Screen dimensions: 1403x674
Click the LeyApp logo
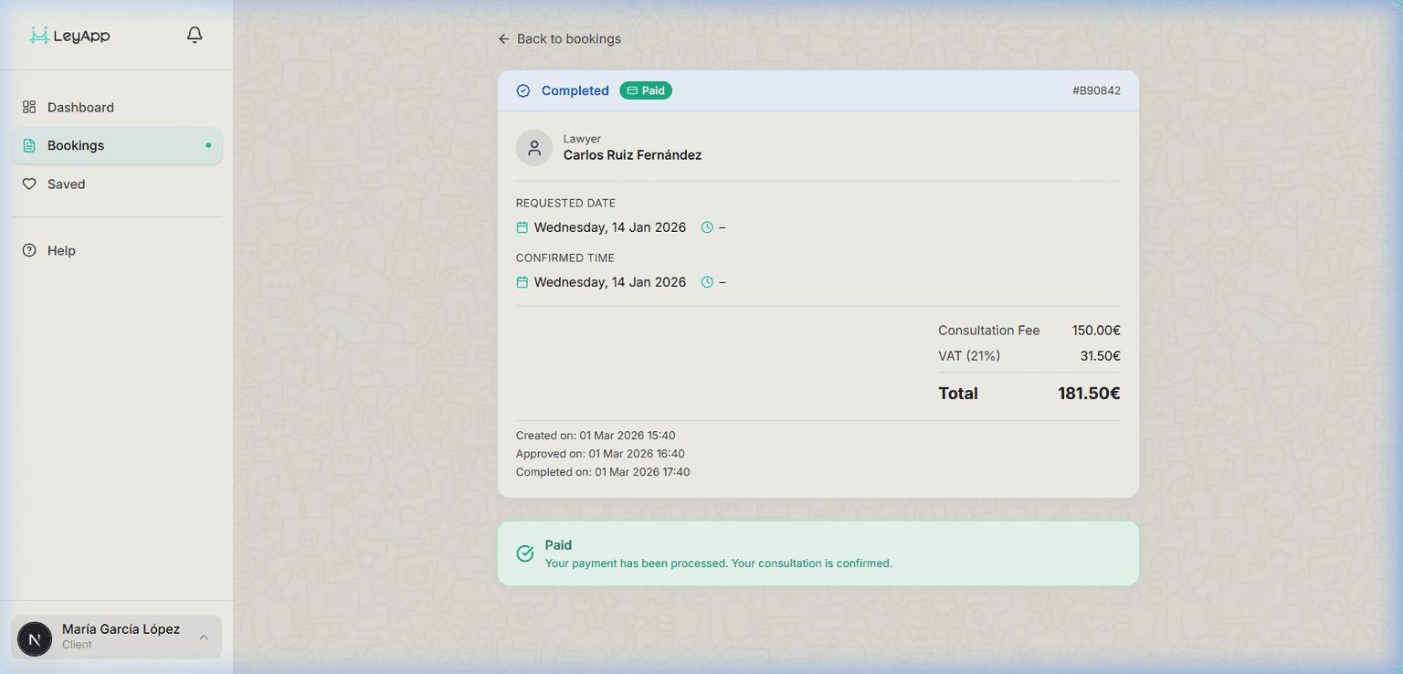pos(69,36)
